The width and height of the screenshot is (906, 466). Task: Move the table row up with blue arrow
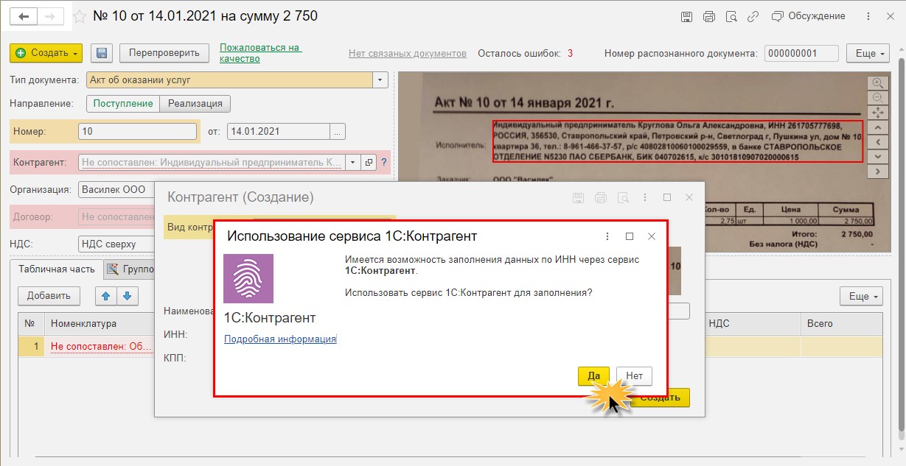coord(105,295)
